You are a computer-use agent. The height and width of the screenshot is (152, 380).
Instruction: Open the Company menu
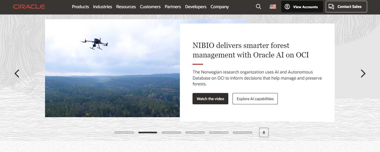[220, 7]
